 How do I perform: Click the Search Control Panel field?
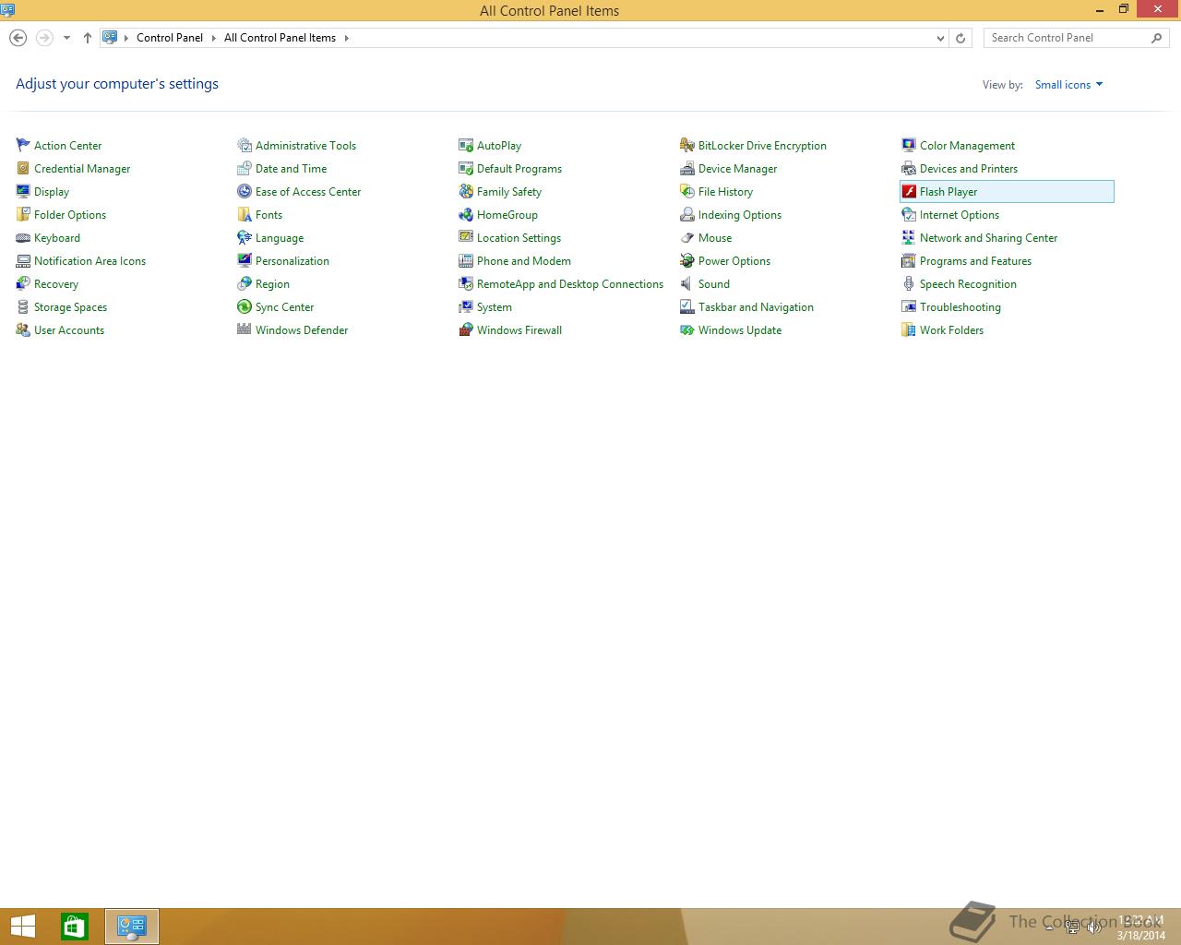pos(1076,38)
